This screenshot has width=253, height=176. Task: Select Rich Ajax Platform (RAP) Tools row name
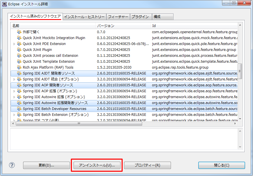coord(48,67)
